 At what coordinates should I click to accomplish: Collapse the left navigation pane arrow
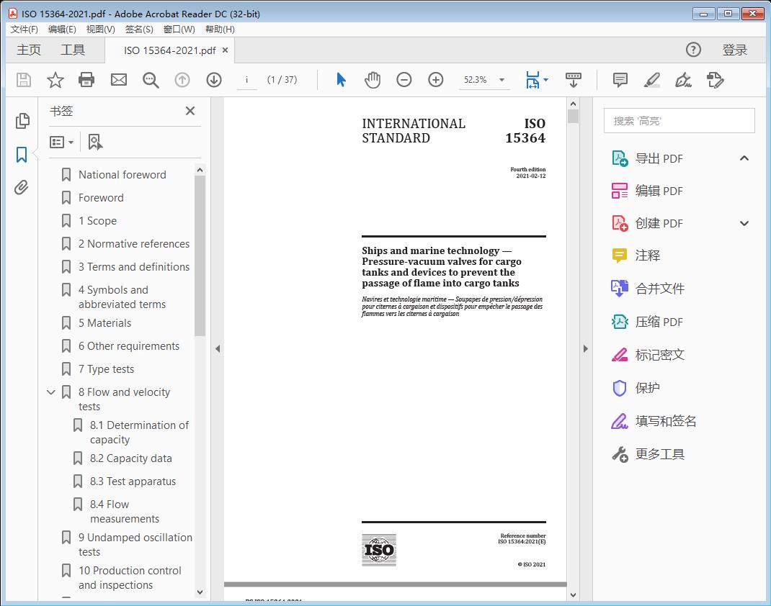(x=218, y=349)
